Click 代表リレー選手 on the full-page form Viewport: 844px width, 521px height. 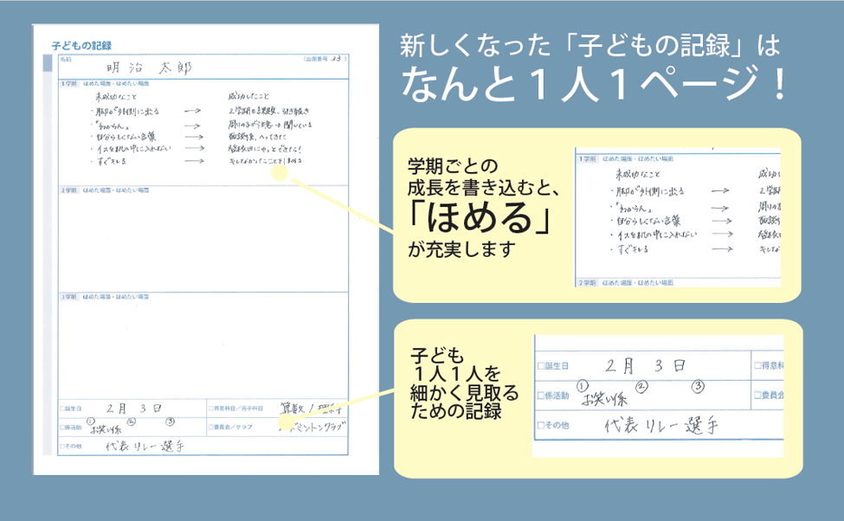145,447
